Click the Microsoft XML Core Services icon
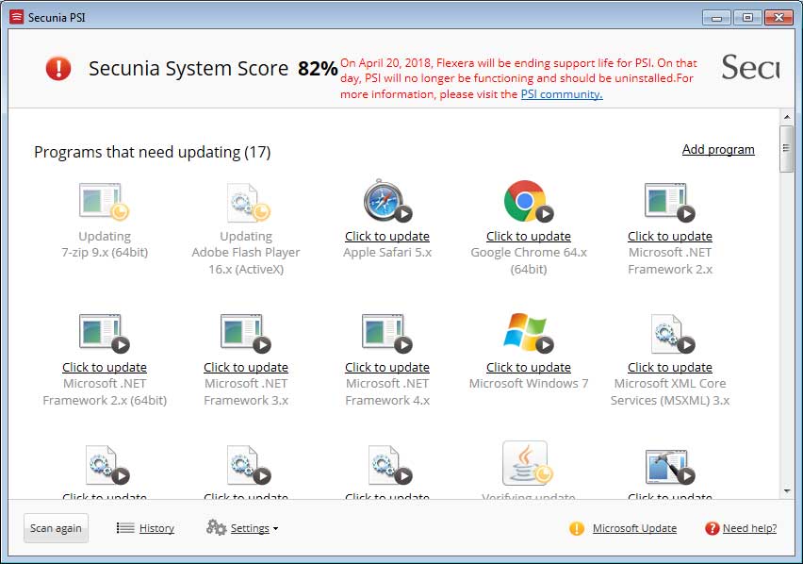803x564 pixels. click(672, 334)
